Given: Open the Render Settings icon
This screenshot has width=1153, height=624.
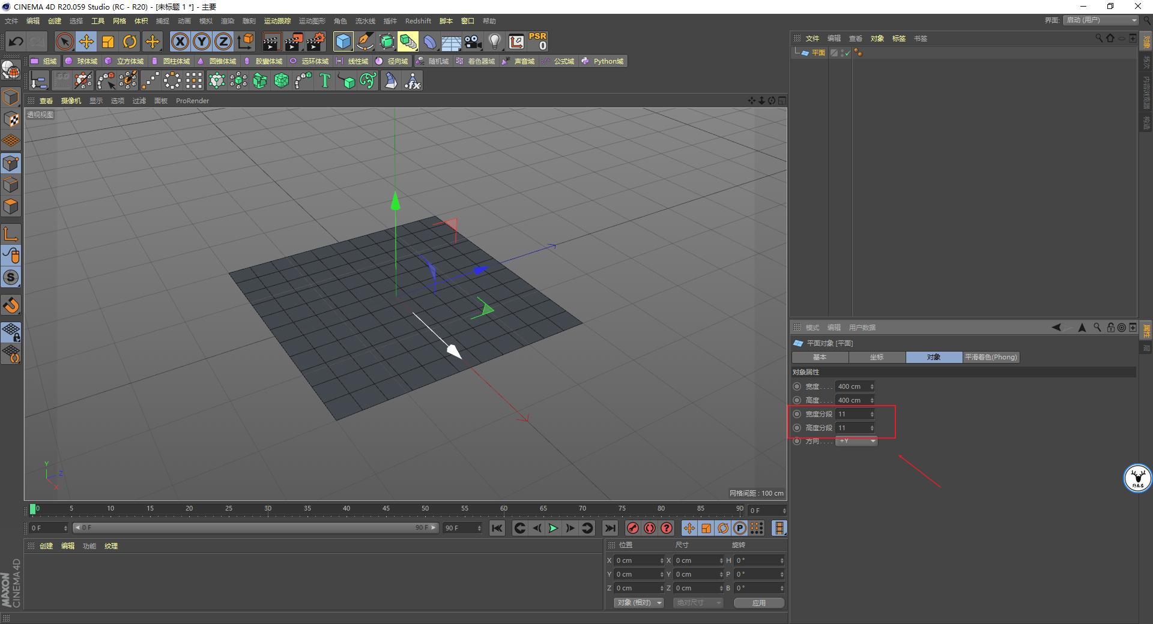Looking at the screenshot, I should (x=316, y=41).
